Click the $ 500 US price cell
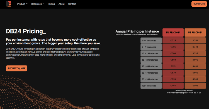 click(x=195, y=86)
